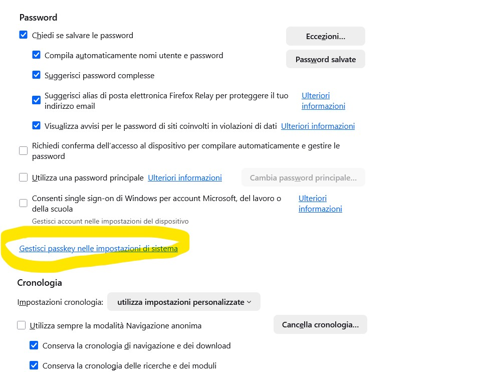Viewport: 495px width, 372px height.
Task: Toggle "Compila automaticamente nomi utente e password"
Action: tap(36, 55)
